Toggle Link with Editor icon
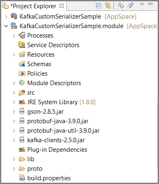The width and height of the screenshot is (159, 184). click(108, 6)
